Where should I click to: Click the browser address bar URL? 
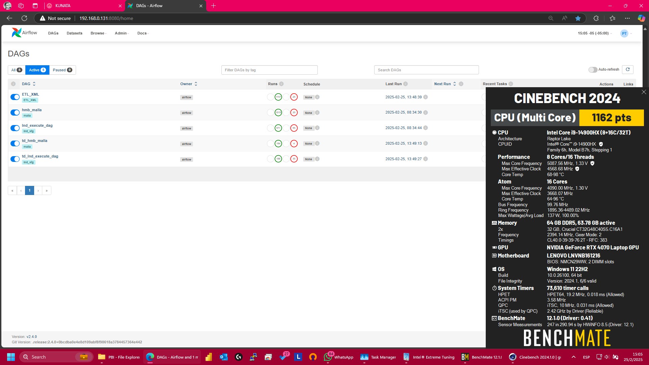coord(106,18)
